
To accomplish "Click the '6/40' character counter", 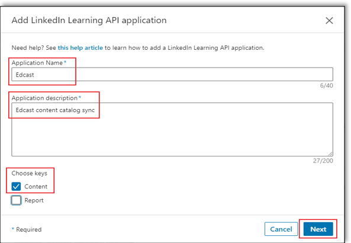I will 326,85.
